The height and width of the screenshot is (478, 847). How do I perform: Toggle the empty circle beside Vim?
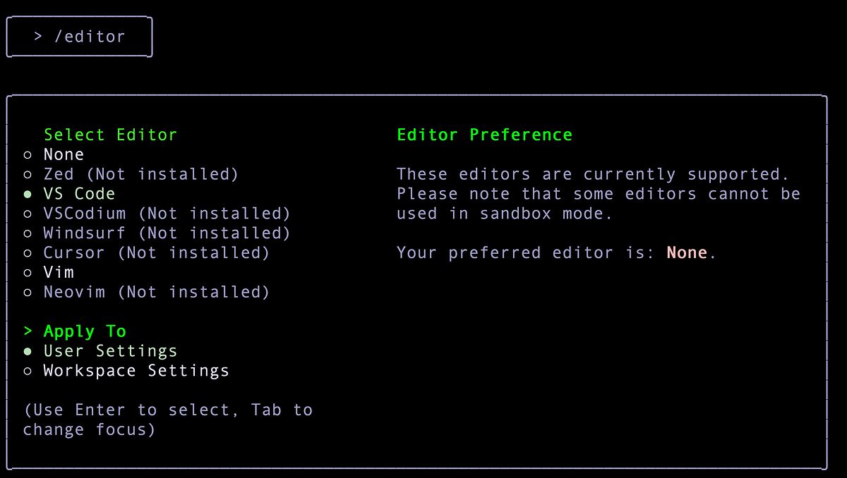pyautogui.click(x=28, y=272)
